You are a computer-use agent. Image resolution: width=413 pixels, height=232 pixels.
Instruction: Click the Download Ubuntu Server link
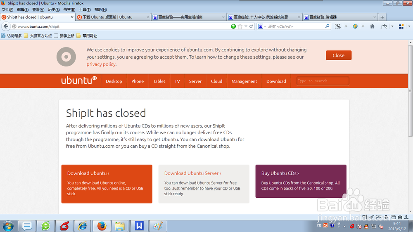pyautogui.click(x=192, y=173)
